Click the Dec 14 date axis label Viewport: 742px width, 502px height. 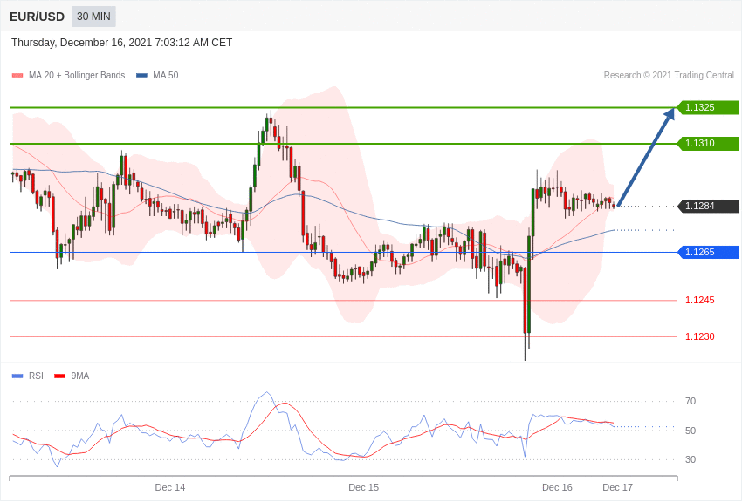170,487
